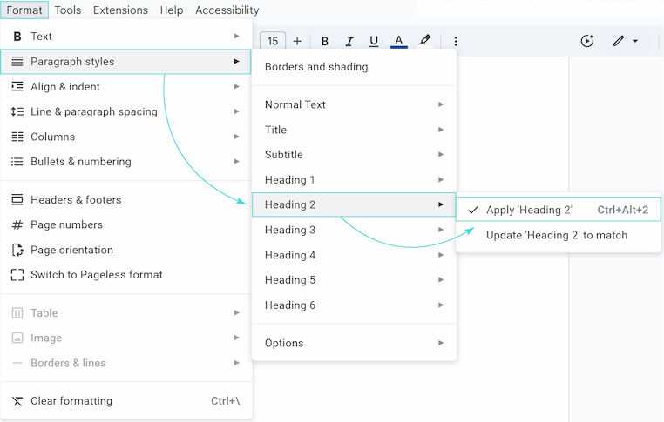Image resolution: width=664 pixels, height=422 pixels.
Task: Click the greyed Table grid icon
Action: coord(17,313)
